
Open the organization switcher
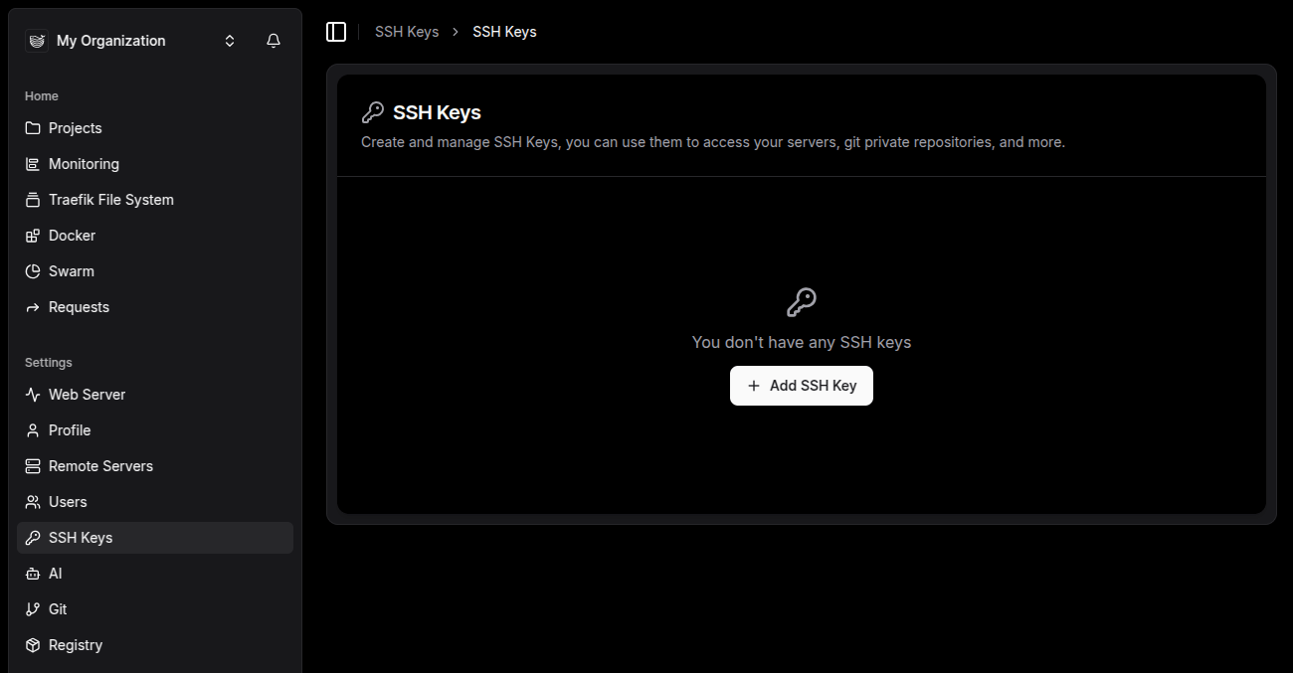229,40
